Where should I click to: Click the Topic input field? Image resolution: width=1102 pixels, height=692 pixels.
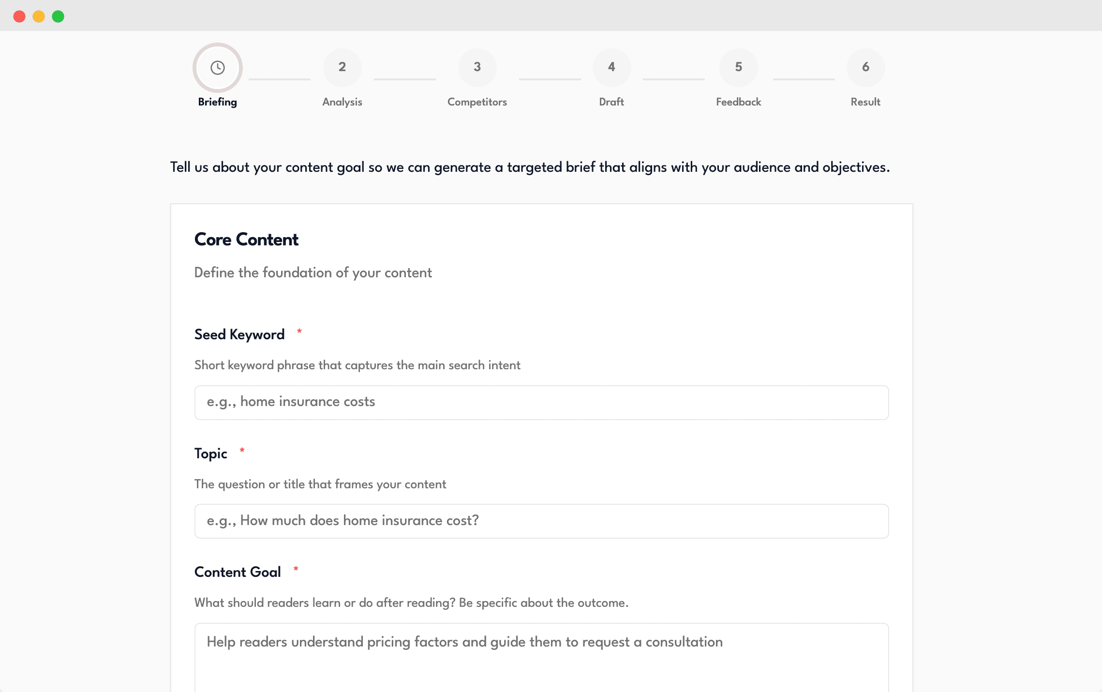click(541, 521)
